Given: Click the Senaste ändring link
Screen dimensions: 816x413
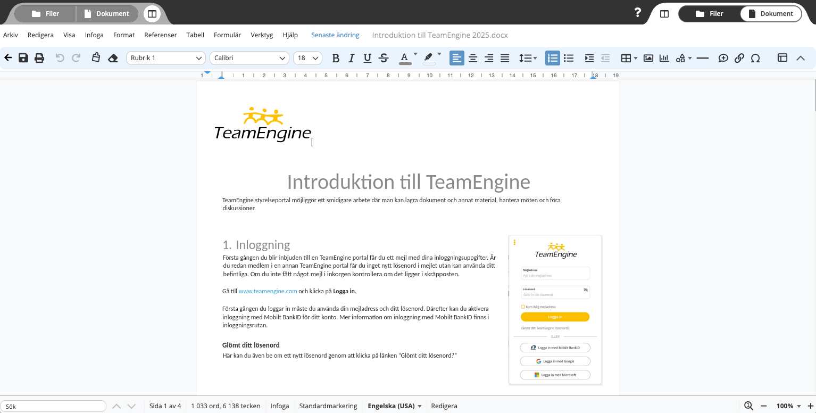Looking at the screenshot, I should (x=335, y=35).
